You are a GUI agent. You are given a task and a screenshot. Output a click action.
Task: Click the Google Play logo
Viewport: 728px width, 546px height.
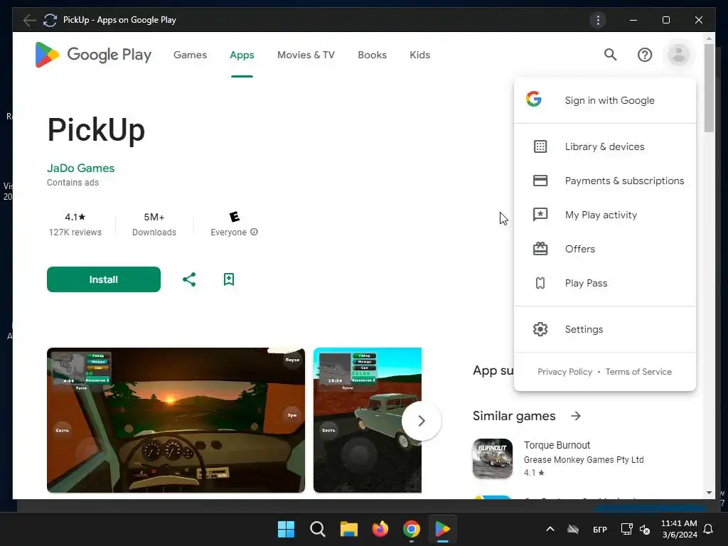pyautogui.click(x=93, y=55)
